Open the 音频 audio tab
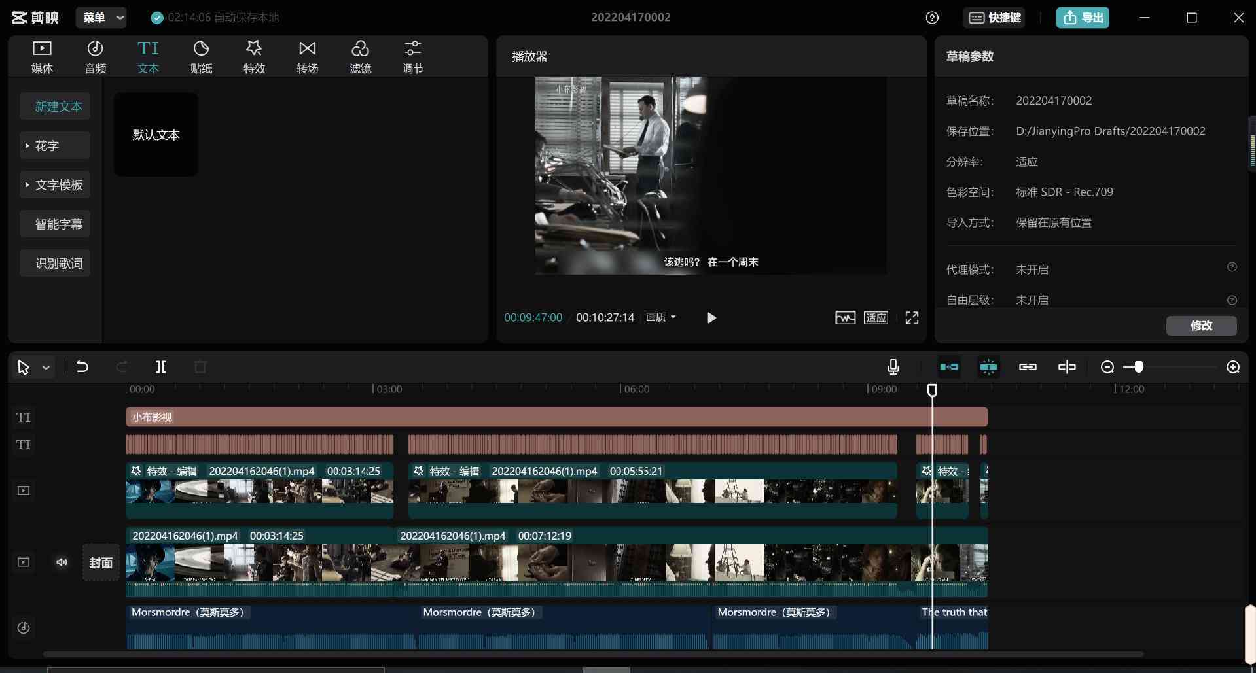This screenshot has width=1256, height=673. [95, 56]
